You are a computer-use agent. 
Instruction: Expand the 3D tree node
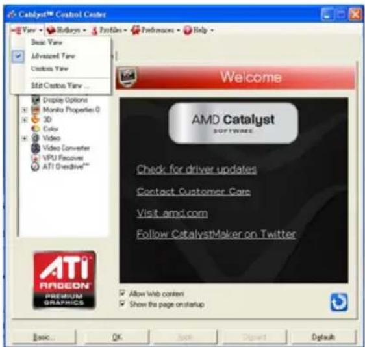pyautogui.click(x=25, y=120)
